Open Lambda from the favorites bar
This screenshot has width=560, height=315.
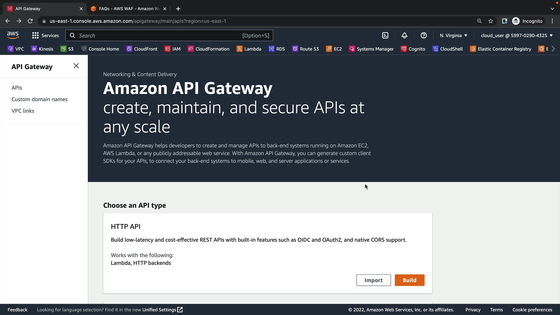pyautogui.click(x=249, y=49)
